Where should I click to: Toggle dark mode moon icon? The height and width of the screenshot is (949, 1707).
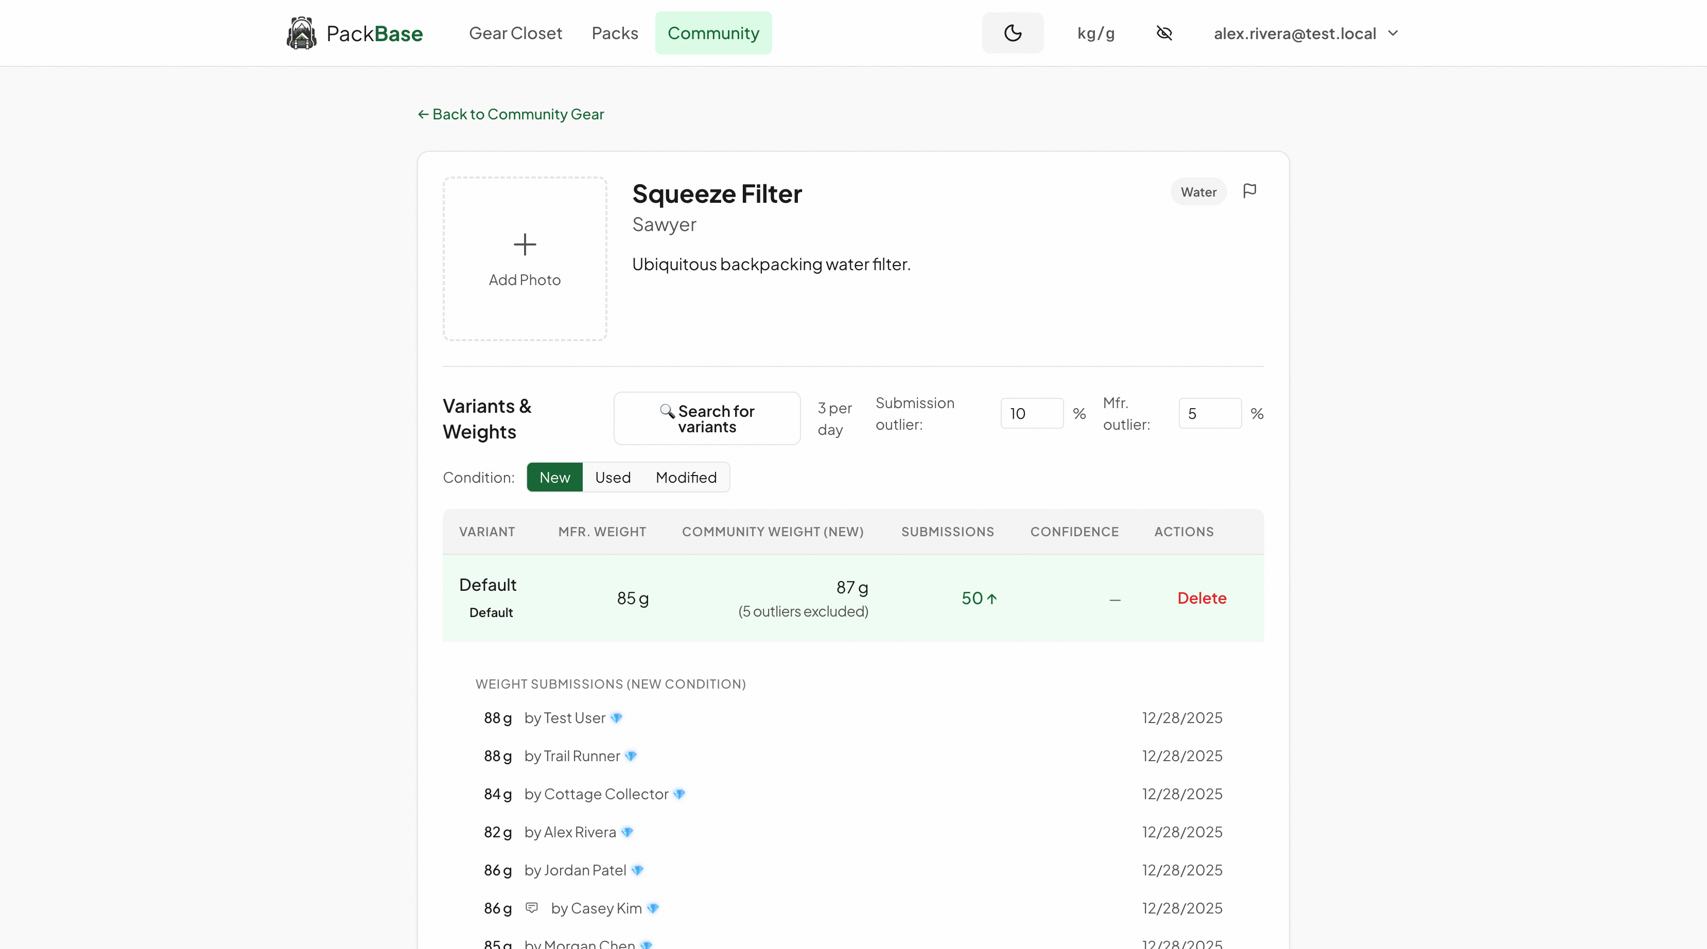1013,33
